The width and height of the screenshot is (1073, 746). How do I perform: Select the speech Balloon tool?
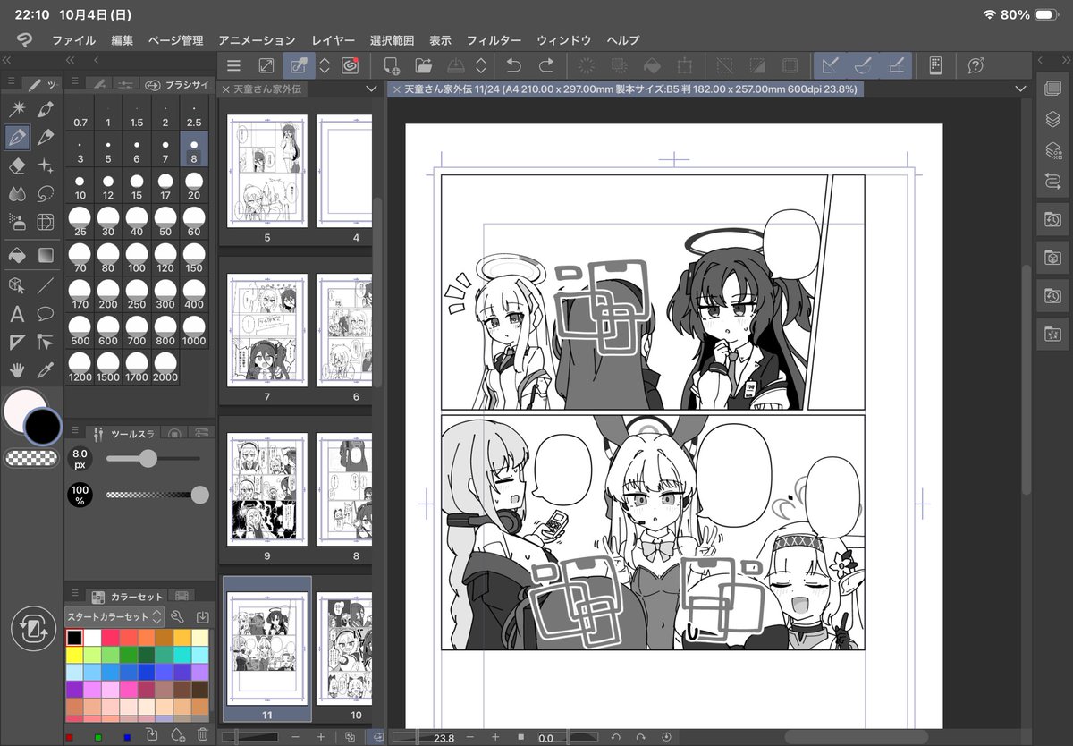coord(46,313)
